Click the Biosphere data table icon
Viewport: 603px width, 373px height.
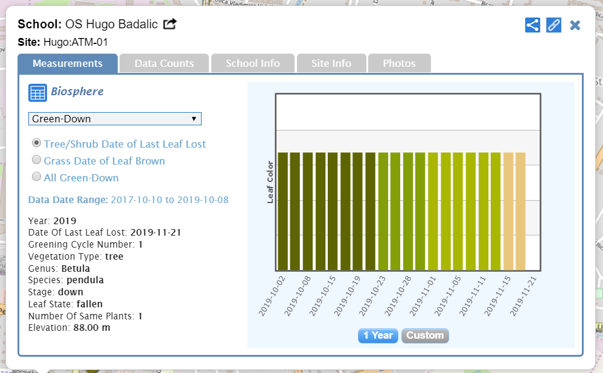tap(37, 93)
